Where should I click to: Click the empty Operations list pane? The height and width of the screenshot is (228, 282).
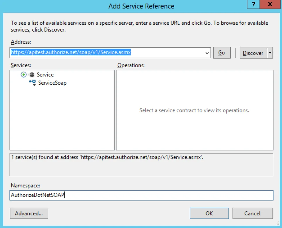195,110
